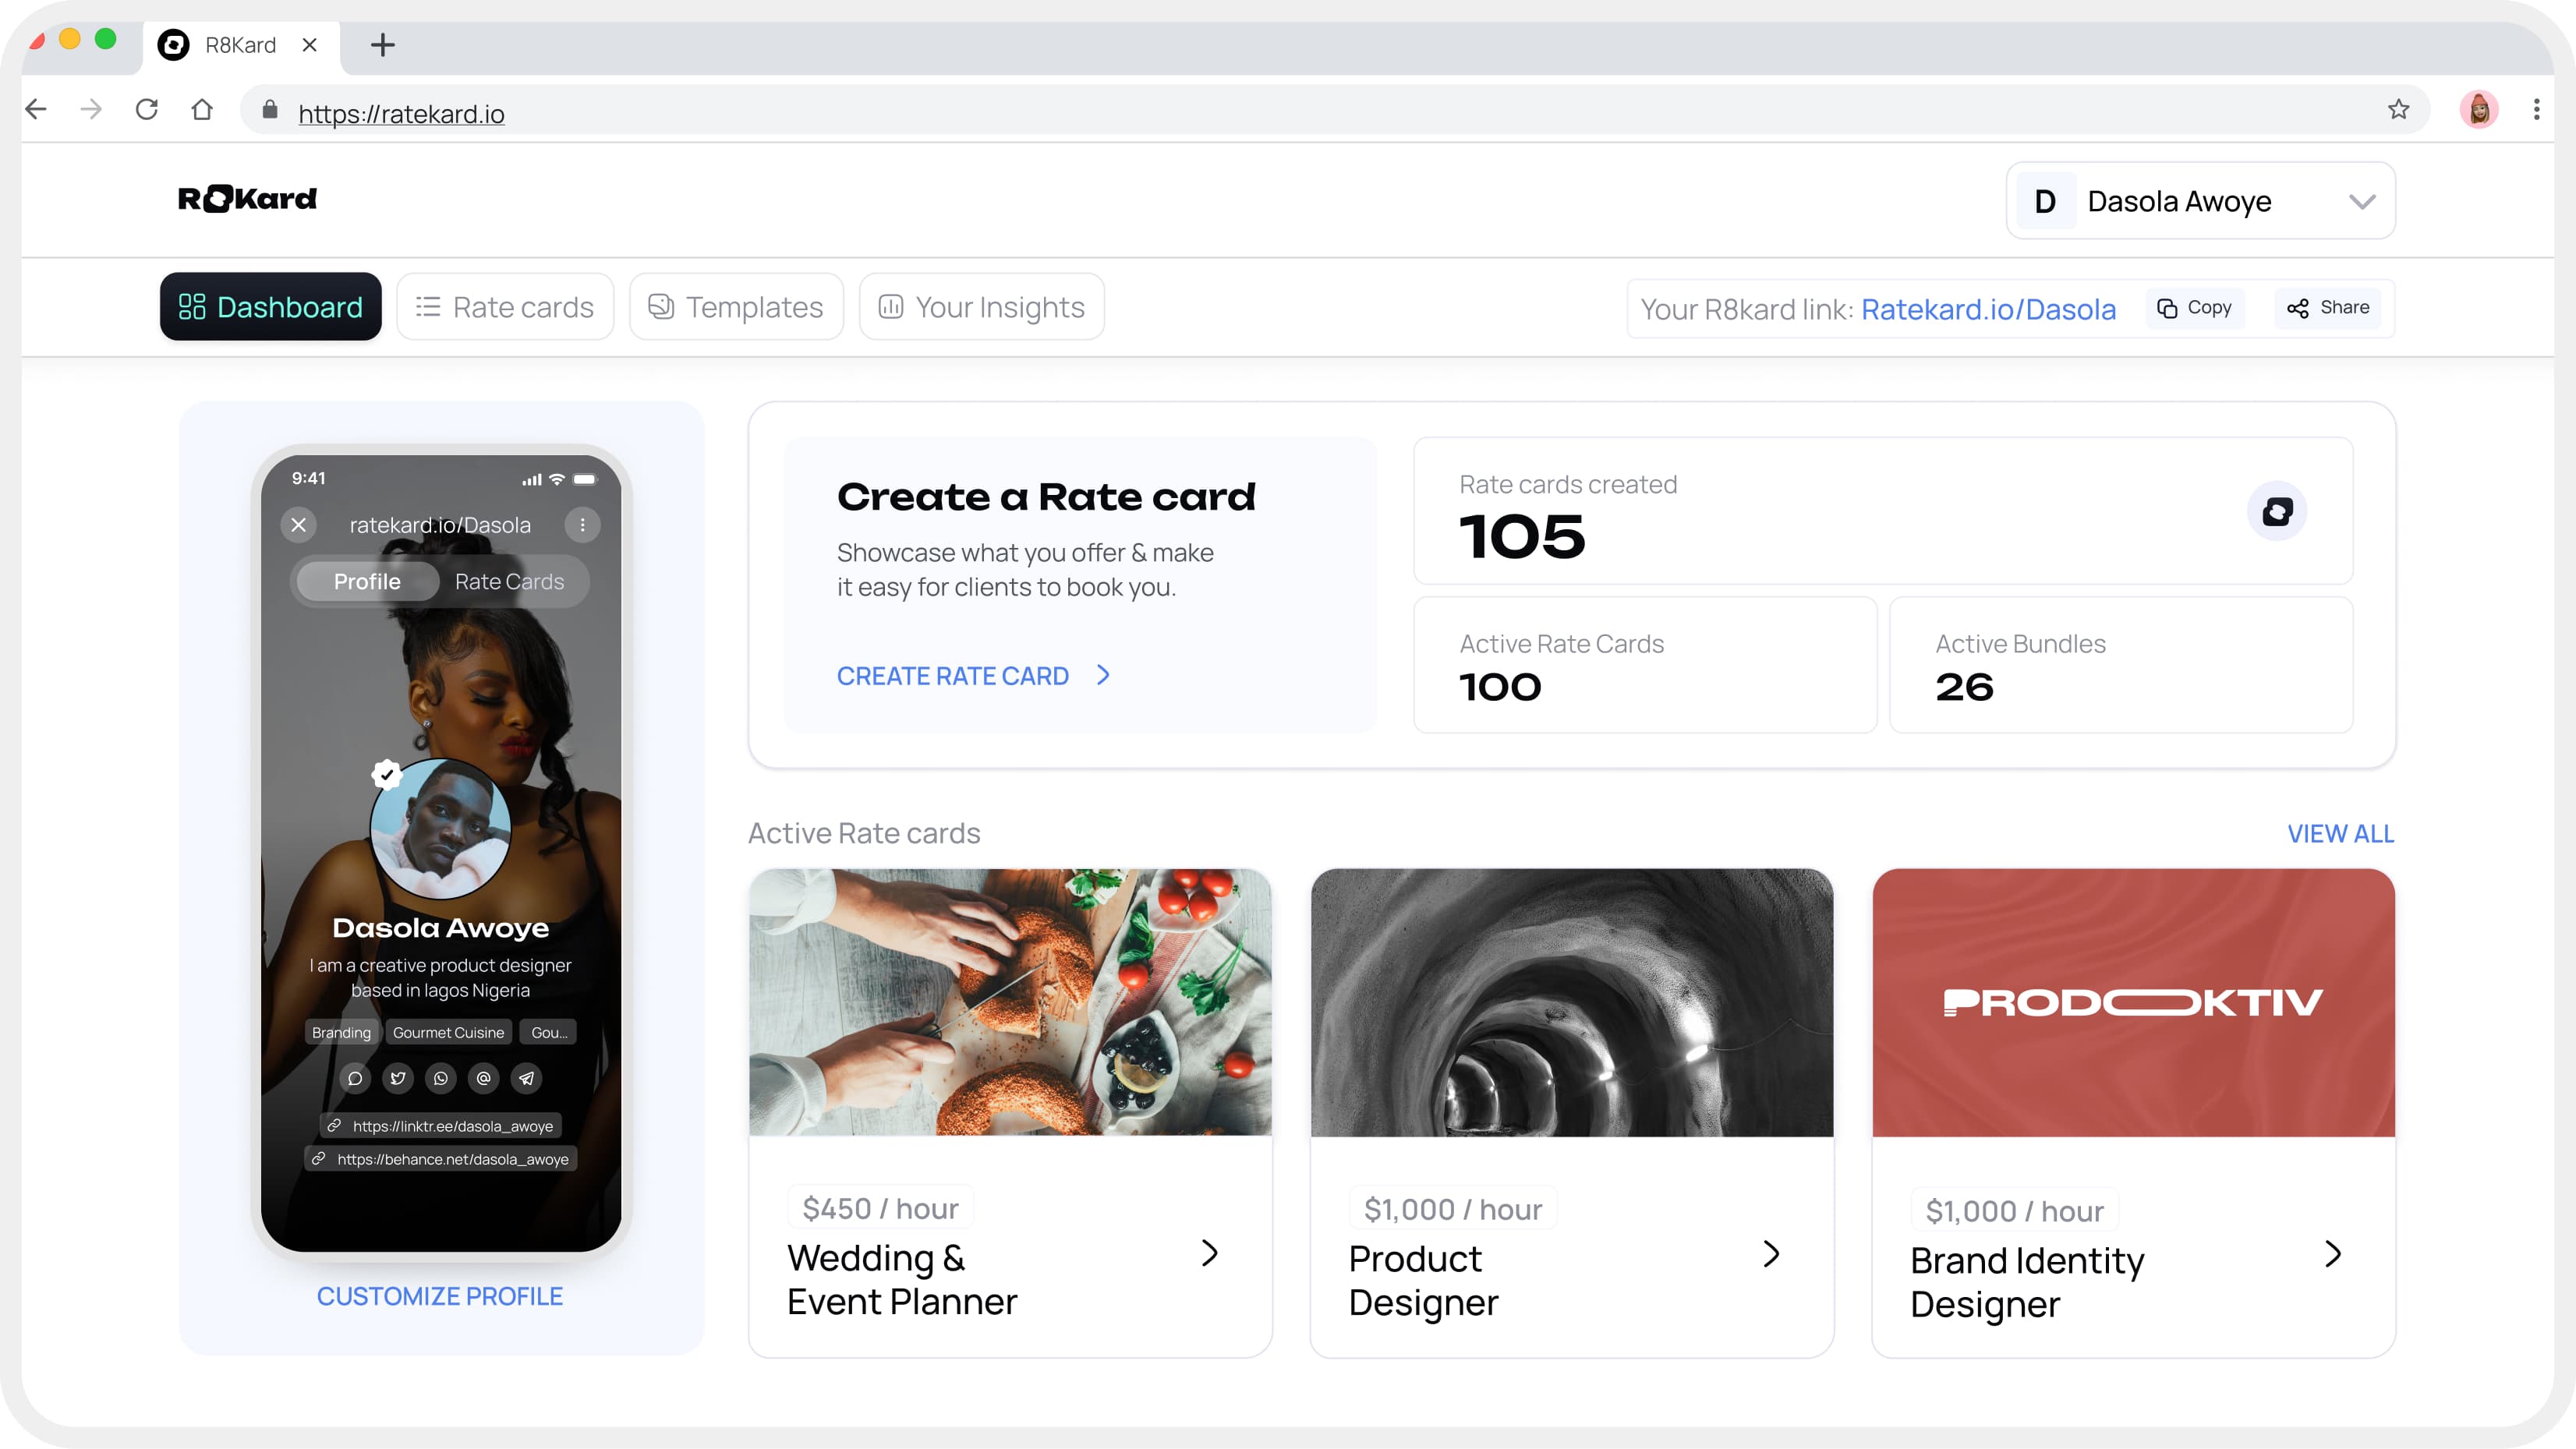Switch to the Templates tab

pyautogui.click(x=736, y=306)
